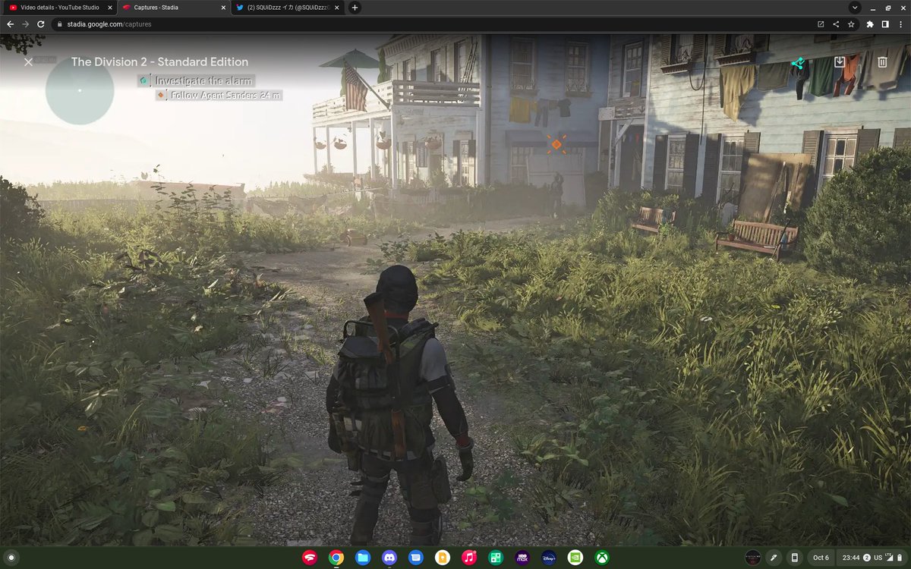Select the Captures - Stadia tab
This screenshot has width=911, height=569.
(x=173, y=8)
